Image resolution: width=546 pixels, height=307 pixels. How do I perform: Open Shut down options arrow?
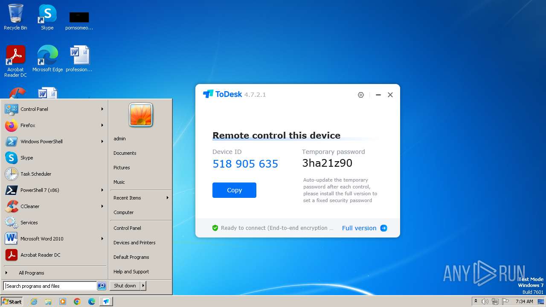[143, 286]
